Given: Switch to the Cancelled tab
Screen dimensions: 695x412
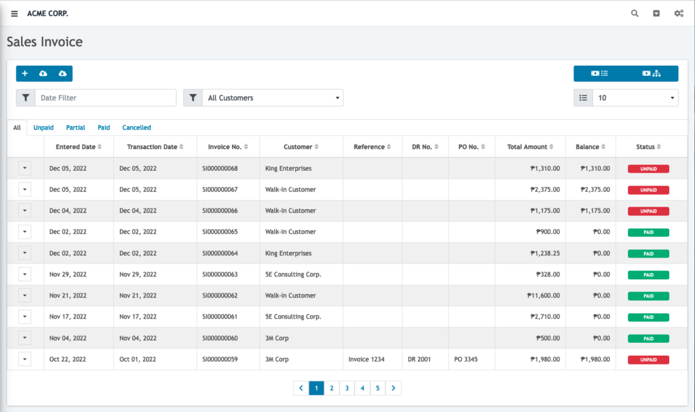Looking at the screenshot, I should pyautogui.click(x=136, y=127).
